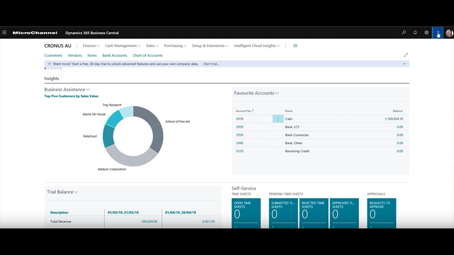Click the Relecloud chart segment

108,136
